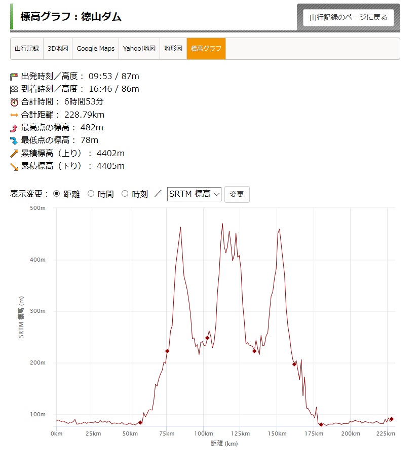Screen dimensions: 420x469
Task: Switch to the Google Maps tab
Action: tap(96, 49)
